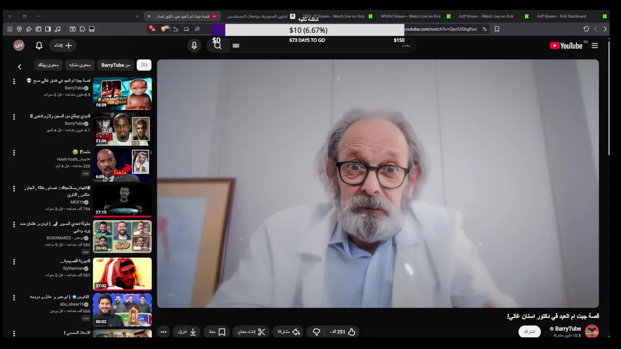Open the VPN shield toolbar icon
Viewport: 621px width, 349px height.
point(19,29)
